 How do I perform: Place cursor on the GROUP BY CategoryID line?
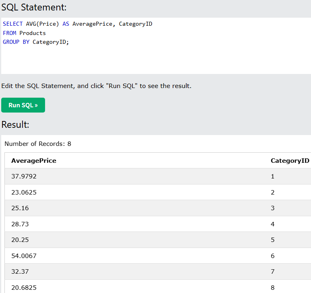coord(36,42)
